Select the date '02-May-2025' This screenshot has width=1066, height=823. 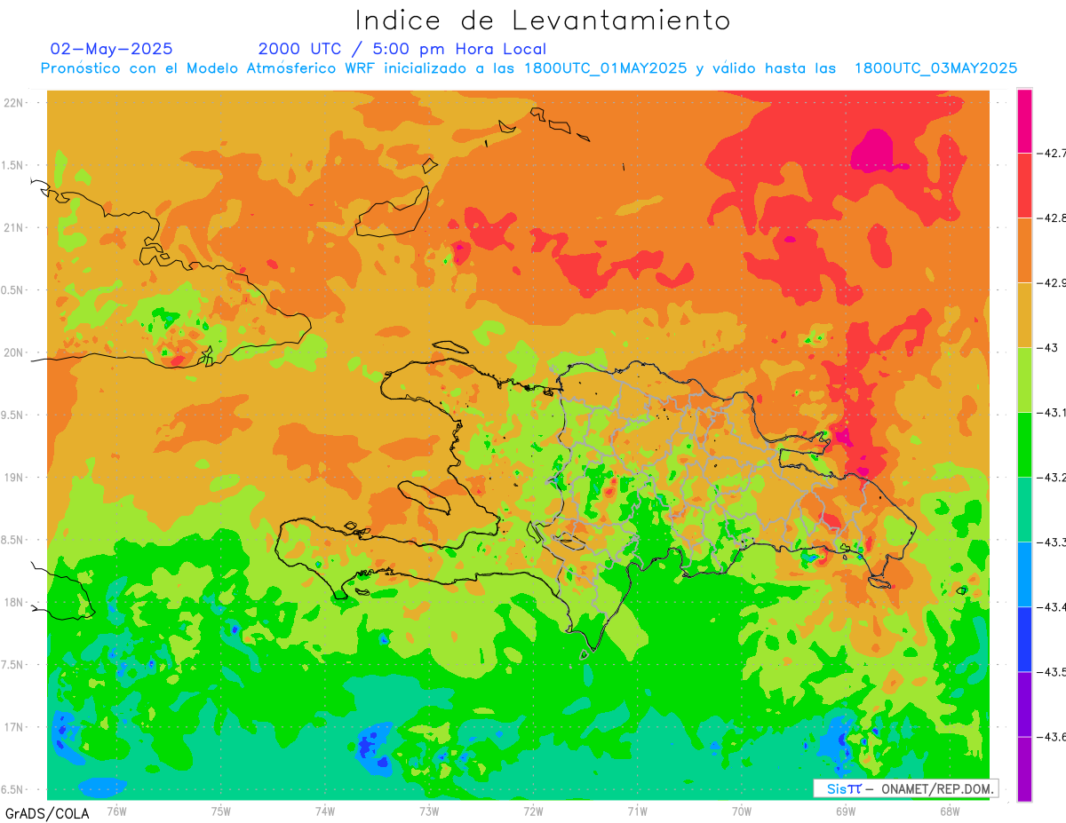point(112,49)
